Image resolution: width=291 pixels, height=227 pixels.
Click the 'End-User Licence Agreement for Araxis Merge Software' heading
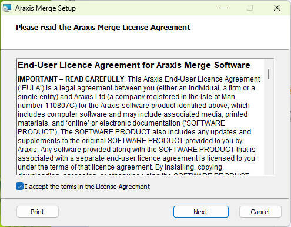point(134,65)
